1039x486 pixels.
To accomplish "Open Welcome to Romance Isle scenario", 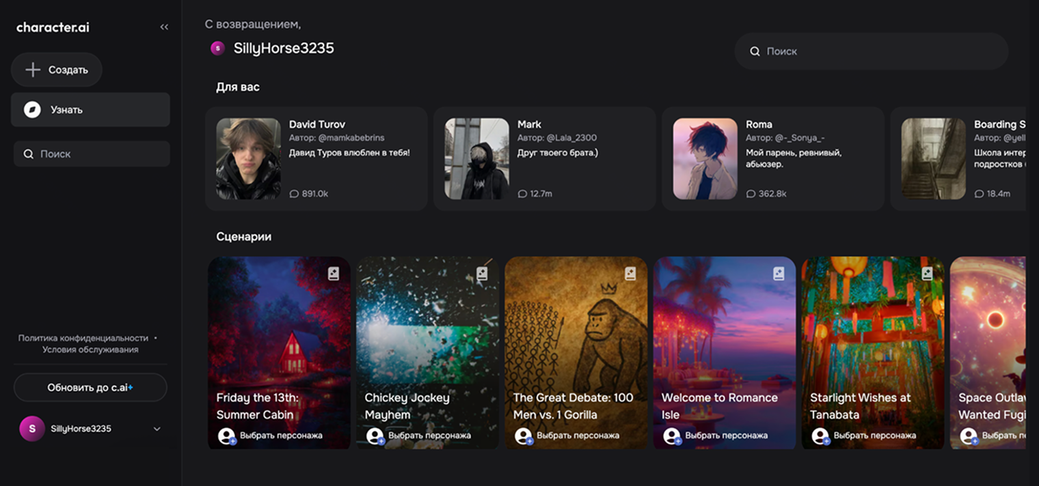I will (x=724, y=353).
